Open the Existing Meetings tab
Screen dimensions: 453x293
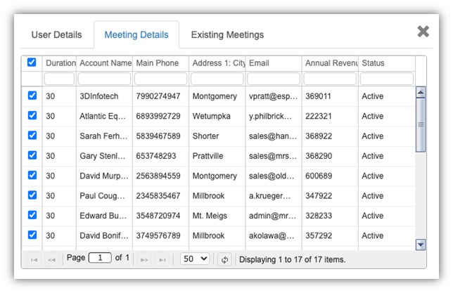(x=227, y=34)
